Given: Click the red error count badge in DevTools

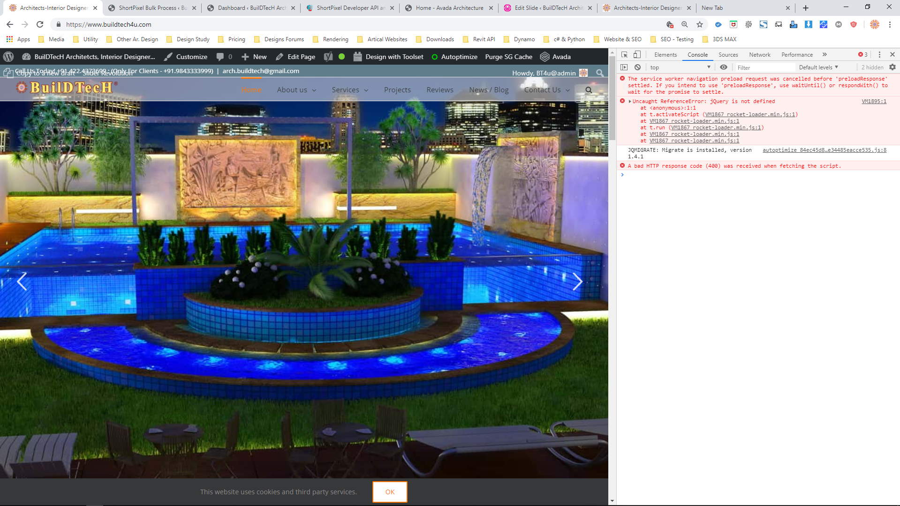Looking at the screenshot, I should click(x=863, y=55).
